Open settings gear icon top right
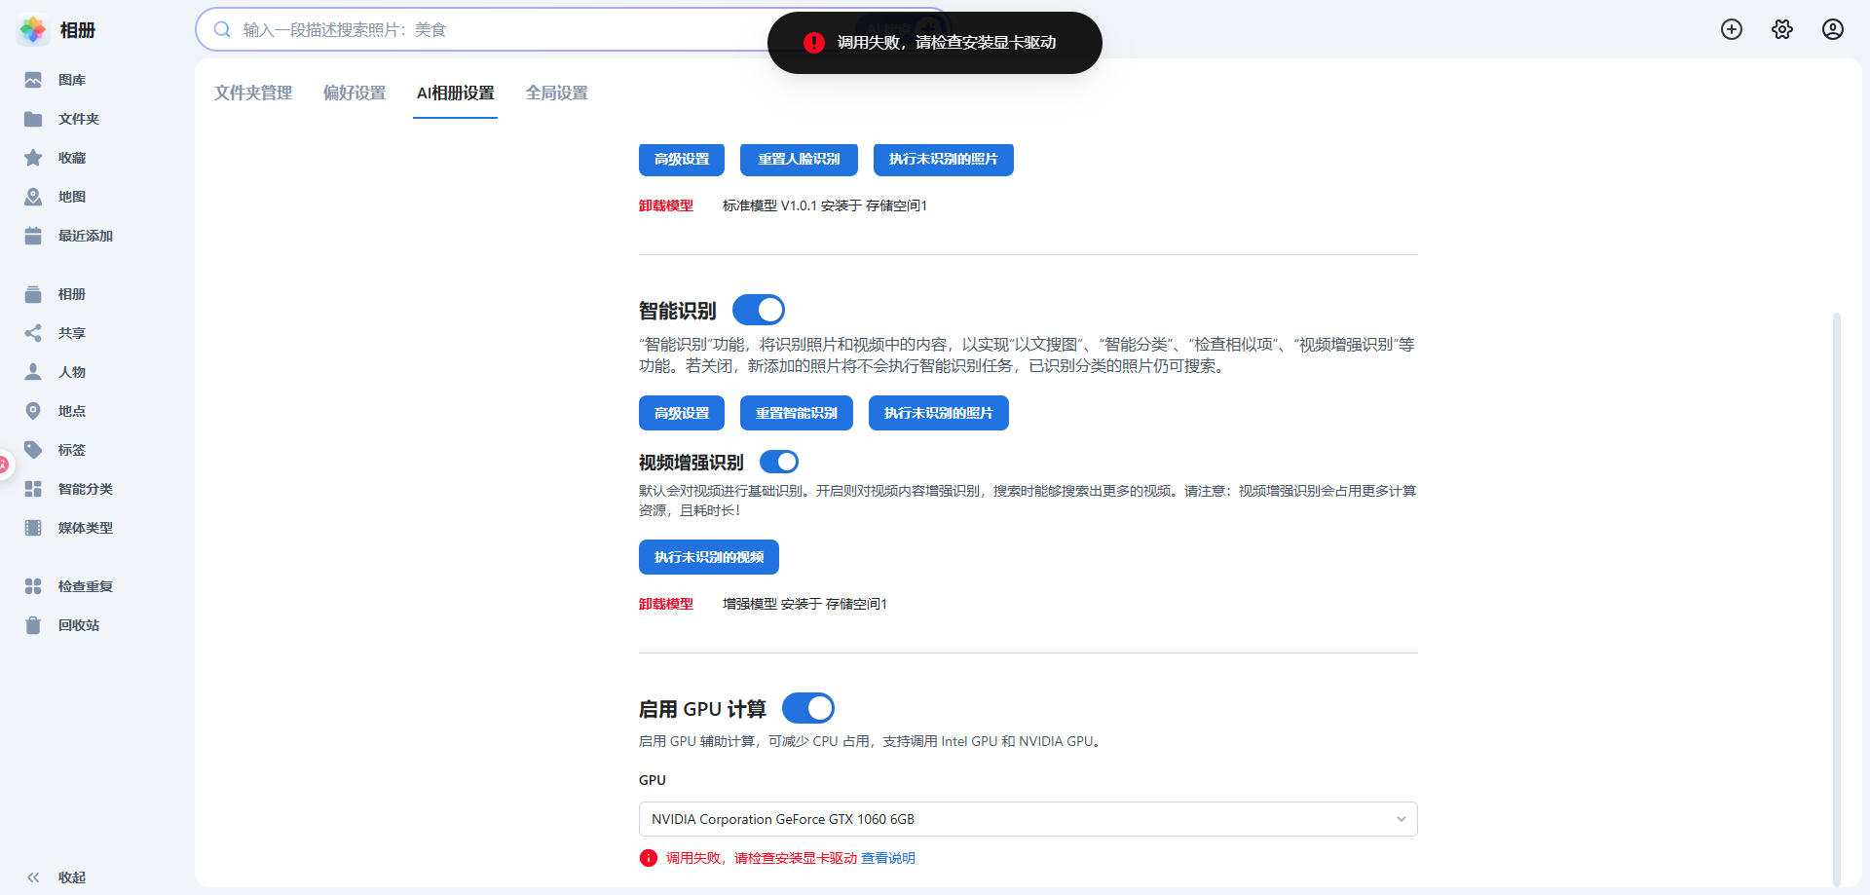The image size is (1870, 895). tap(1782, 29)
